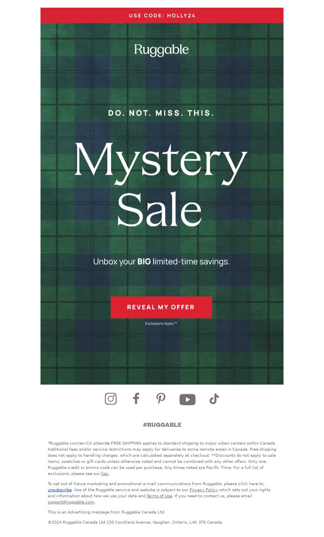Viewport: 324px width, 537px height.
Task: Click the Do Not Miss This text
Action: 161,113
